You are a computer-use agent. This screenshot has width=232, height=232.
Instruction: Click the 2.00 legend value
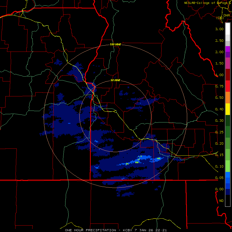coord(219,52)
